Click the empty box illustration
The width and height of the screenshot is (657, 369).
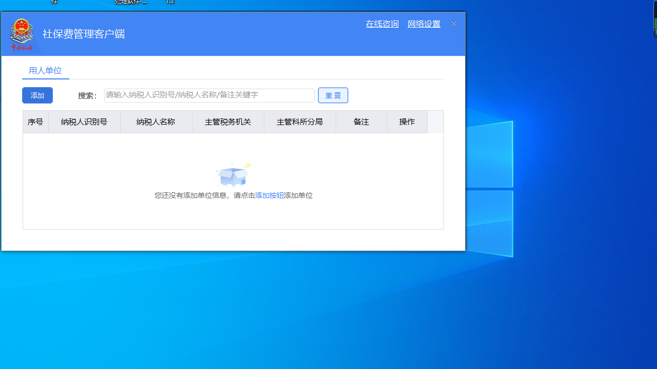point(233,175)
